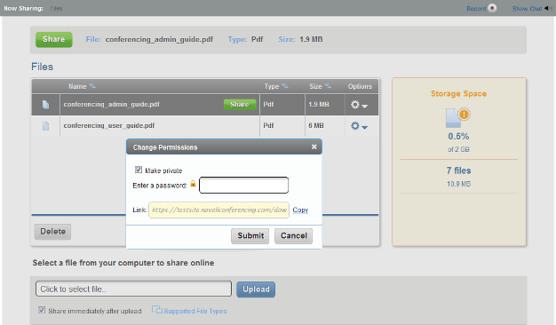
Task: Click the password input field
Action: pyautogui.click(x=244, y=185)
